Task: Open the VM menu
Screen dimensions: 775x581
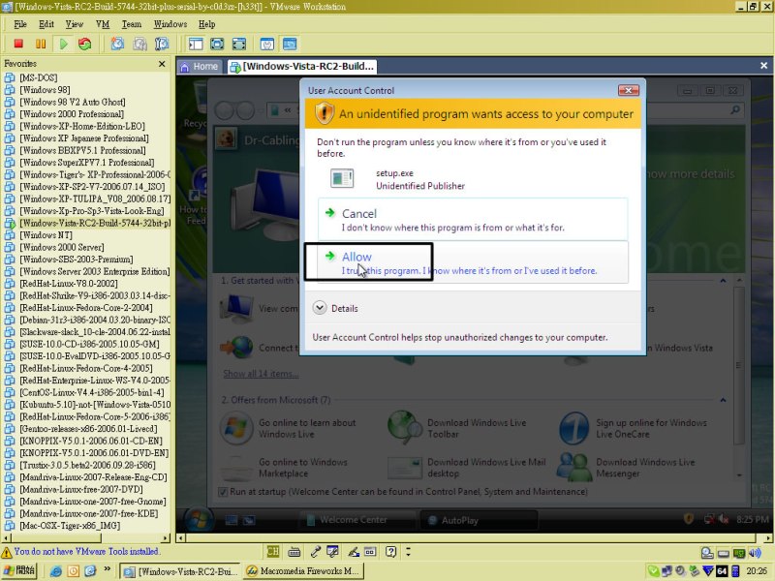Action: tap(103, 24)
